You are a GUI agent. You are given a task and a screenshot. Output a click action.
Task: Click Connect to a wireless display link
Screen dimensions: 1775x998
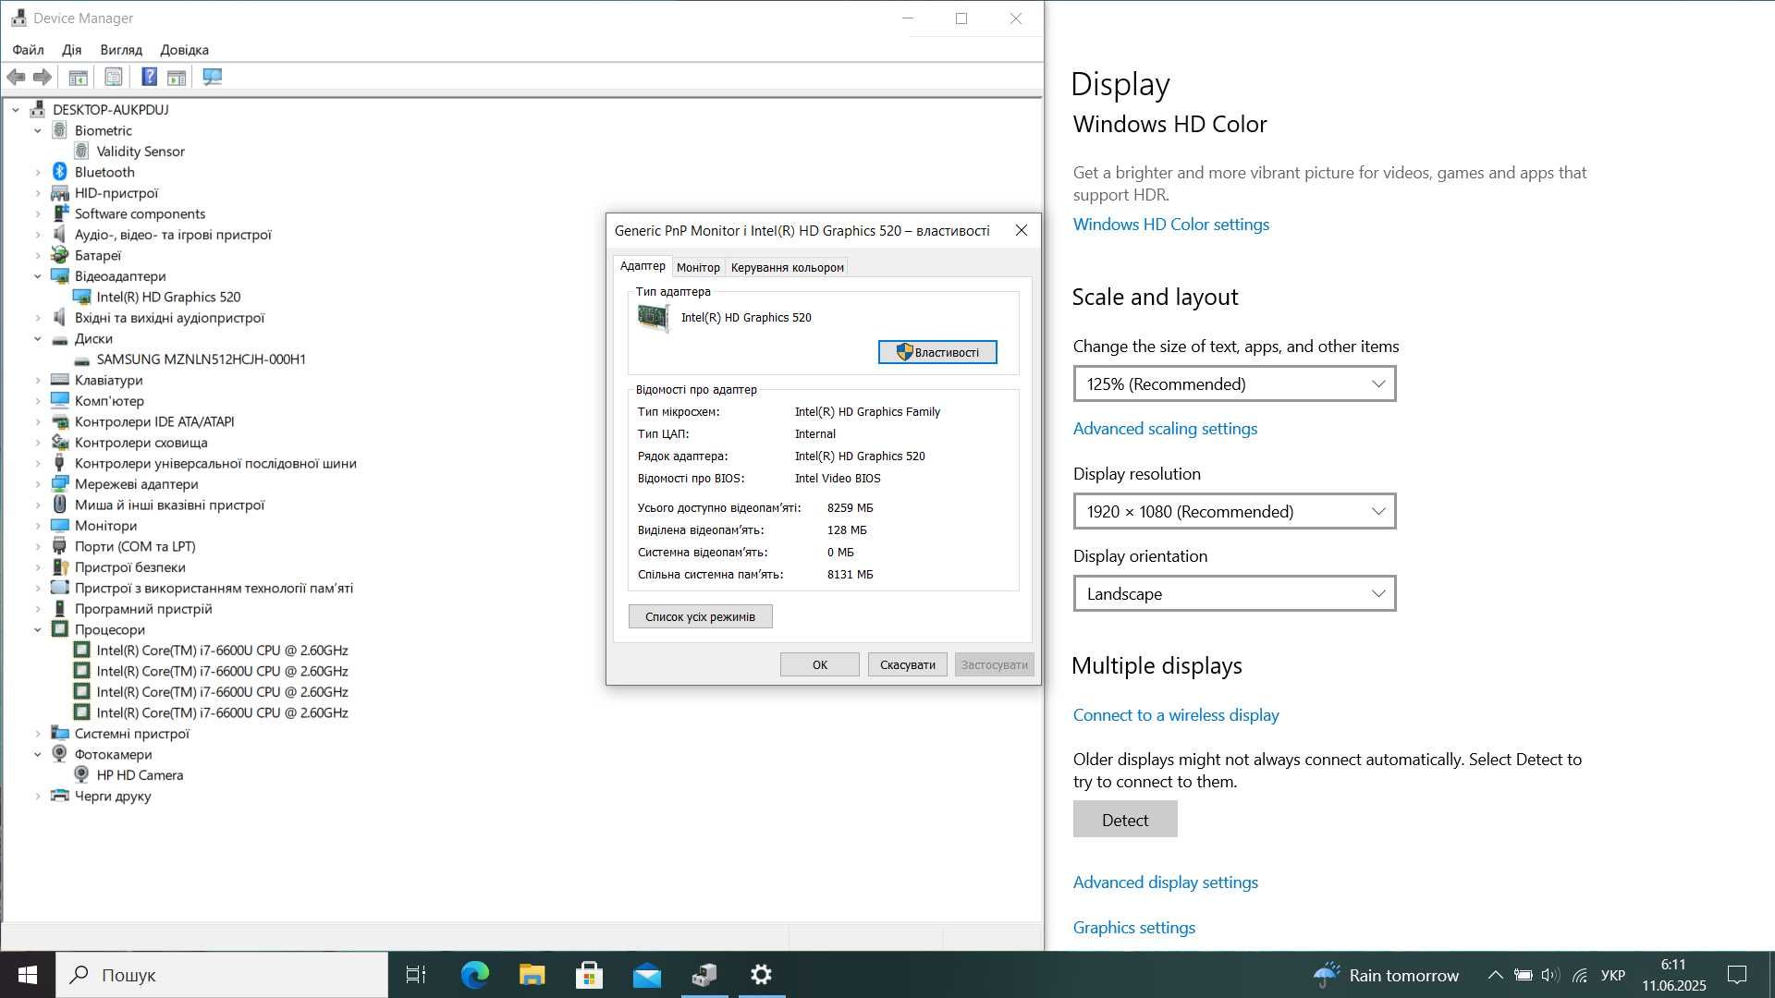pyautogui.click(x=1176, y=715)
